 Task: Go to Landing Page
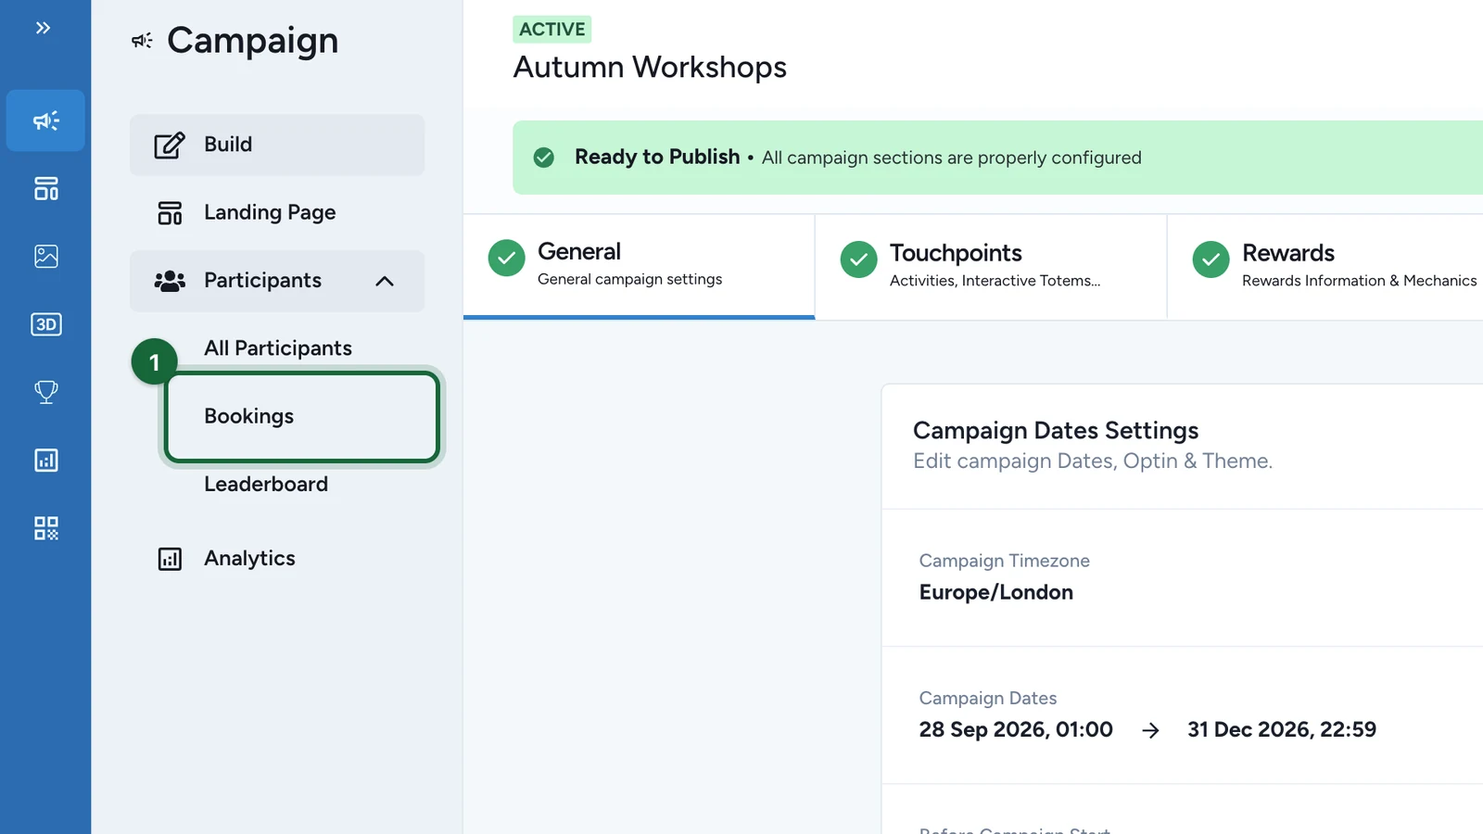(277, 213)
